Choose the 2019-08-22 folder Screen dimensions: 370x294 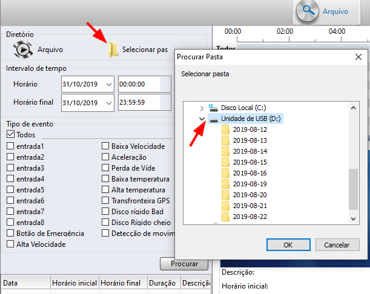(249, 217)
